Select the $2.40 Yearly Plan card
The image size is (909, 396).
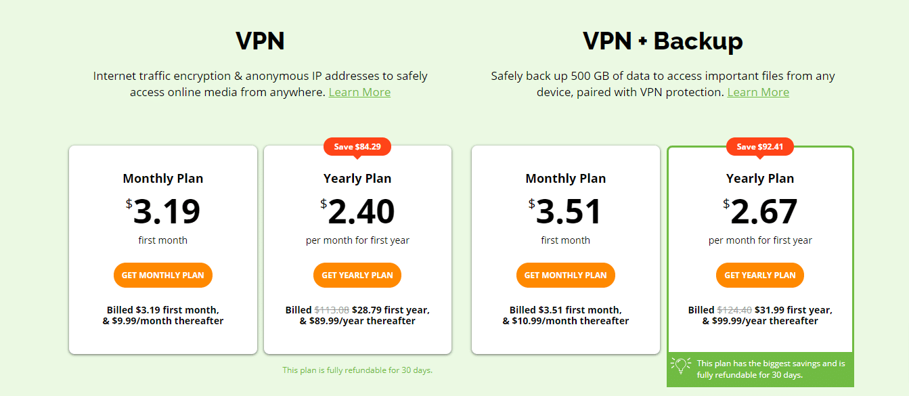coord(357,249)
